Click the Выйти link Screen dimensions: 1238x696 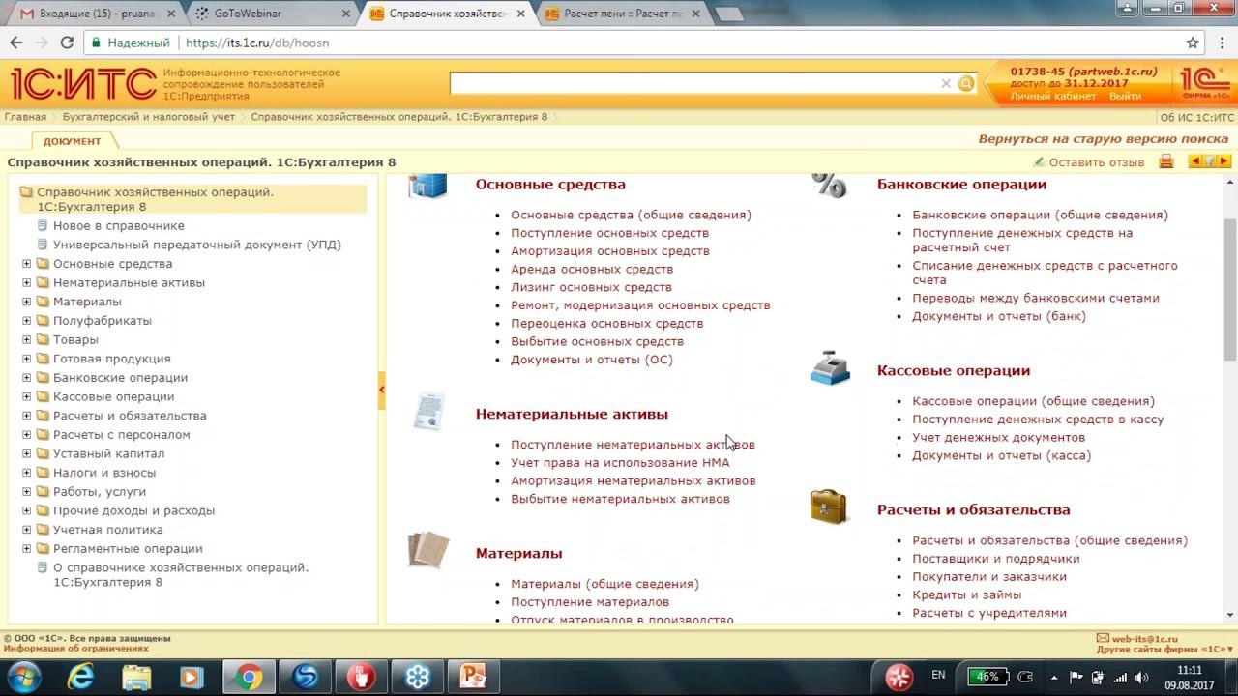coord(1125,96)
